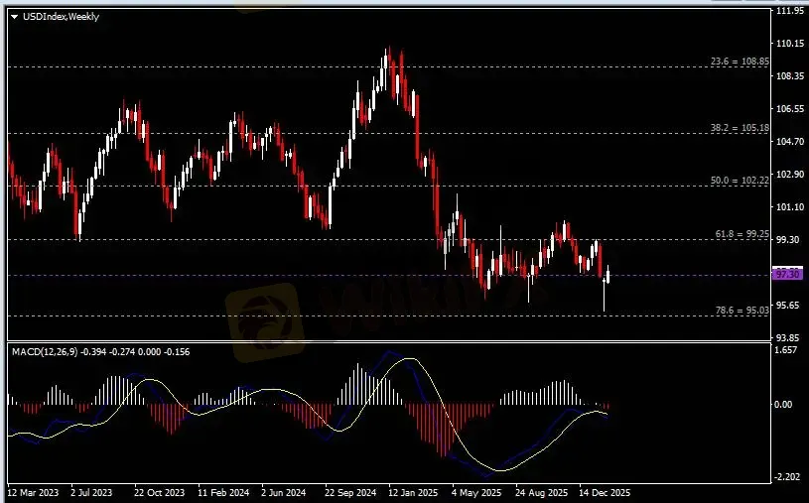Click the 99.30 price scale value
This screenshot has width=809, height=503.
[x=788, y=240]
